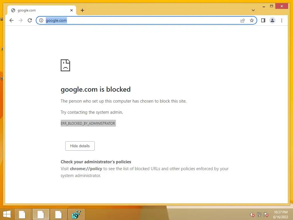Close the google.com tab

pos(71,10)
